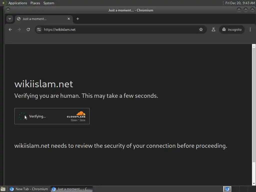This screenshot has height=192, width=256.
Task: Expand the tab search dropdown arrow
Action: tap(10, 19)
